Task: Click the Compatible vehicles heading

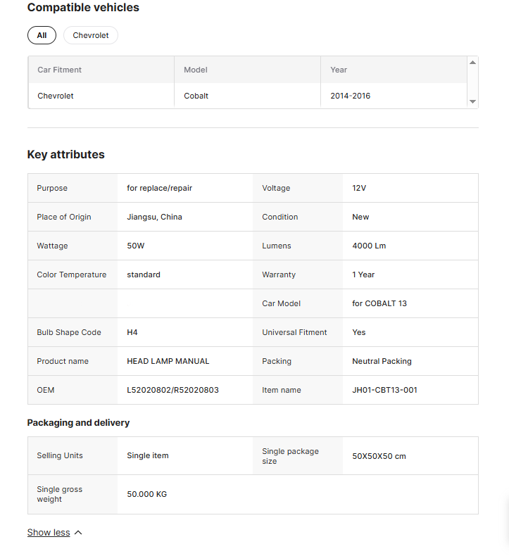Action: 83,8
